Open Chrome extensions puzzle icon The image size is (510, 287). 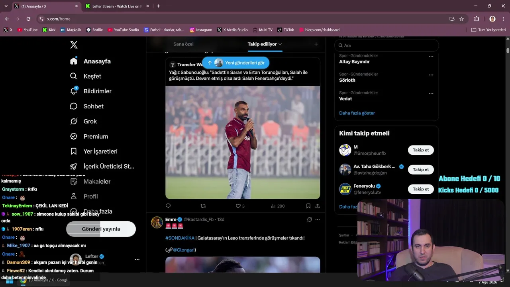pyautogui.click(x=477, y=19)
